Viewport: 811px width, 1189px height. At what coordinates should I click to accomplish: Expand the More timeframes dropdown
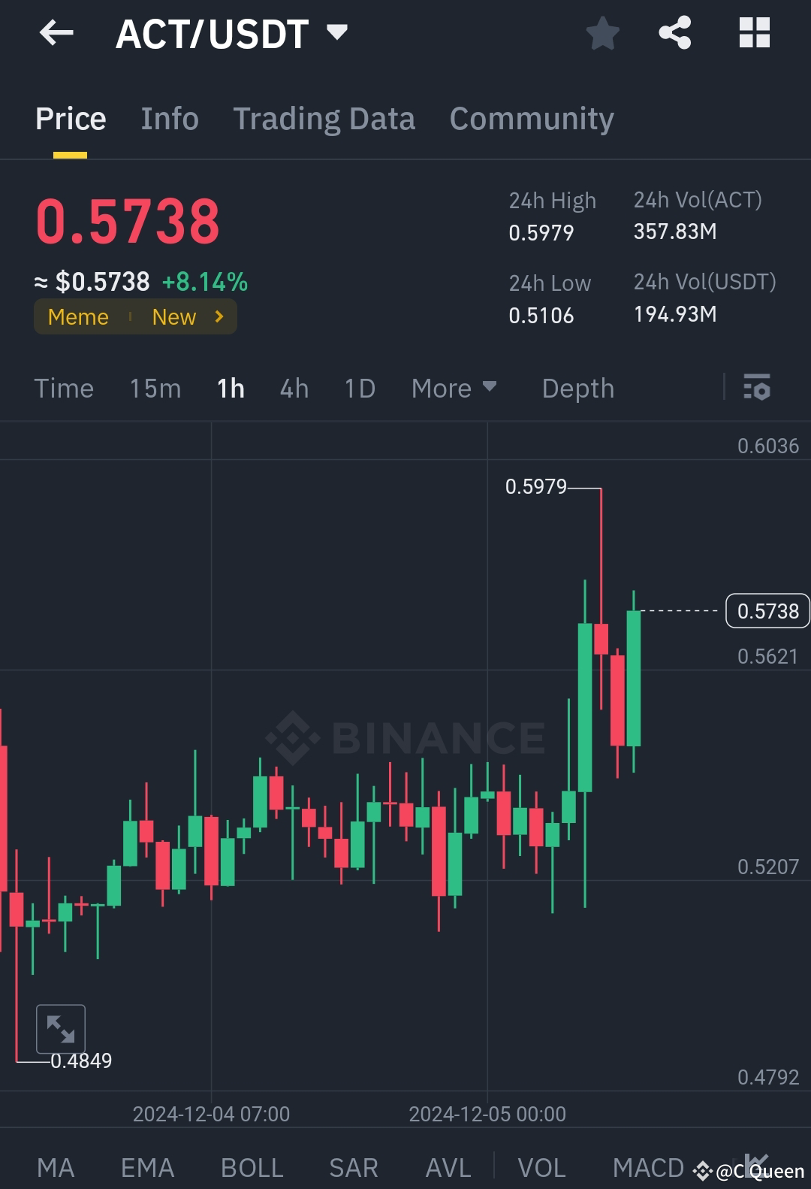coord(454,389)
